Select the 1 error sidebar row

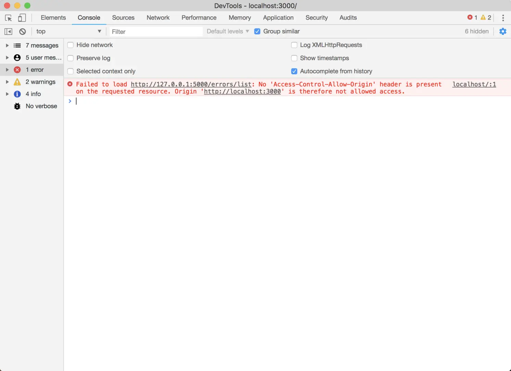point(32,70)
